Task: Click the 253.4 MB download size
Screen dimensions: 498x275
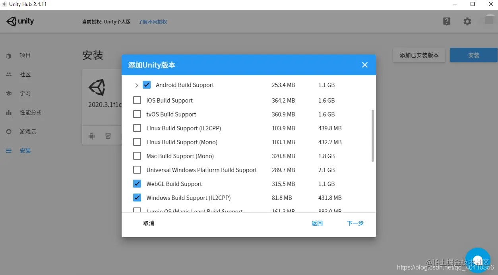Action: click(x=283, y=85)
